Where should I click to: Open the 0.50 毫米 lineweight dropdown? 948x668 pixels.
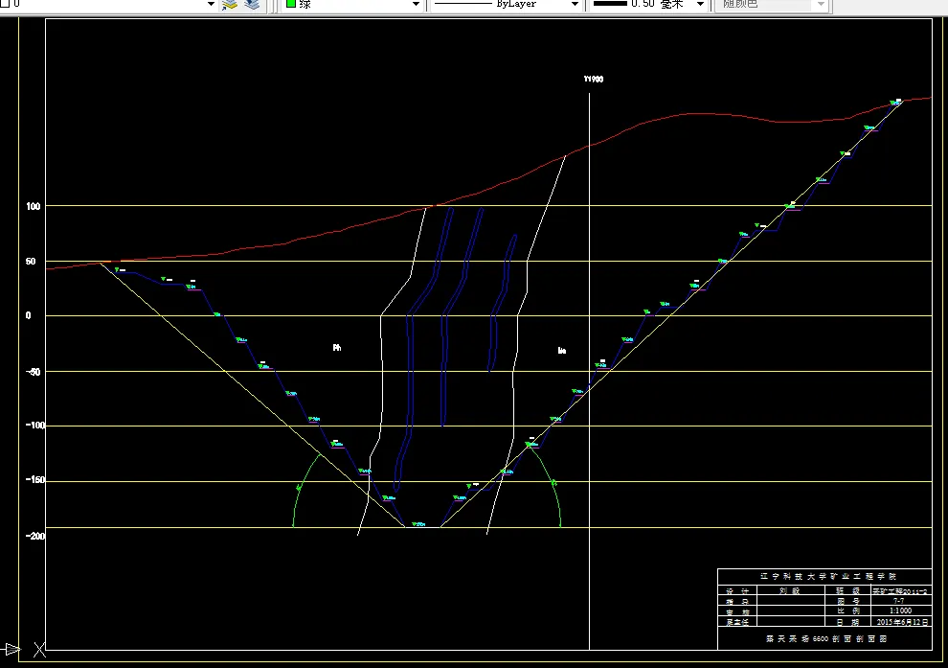[700, 4]
